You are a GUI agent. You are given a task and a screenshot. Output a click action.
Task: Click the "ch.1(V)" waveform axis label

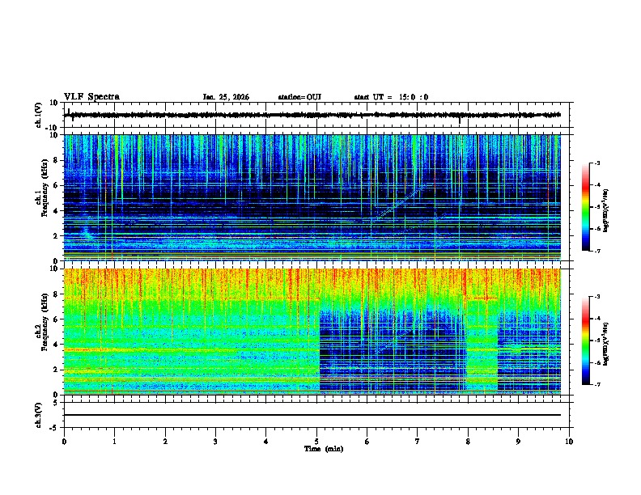click(39, 115)
